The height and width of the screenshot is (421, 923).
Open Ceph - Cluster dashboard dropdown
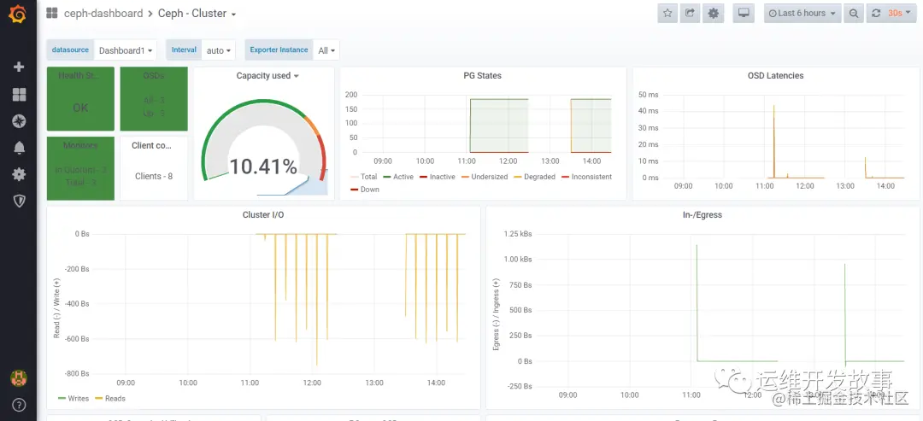(x=197, y=14)
